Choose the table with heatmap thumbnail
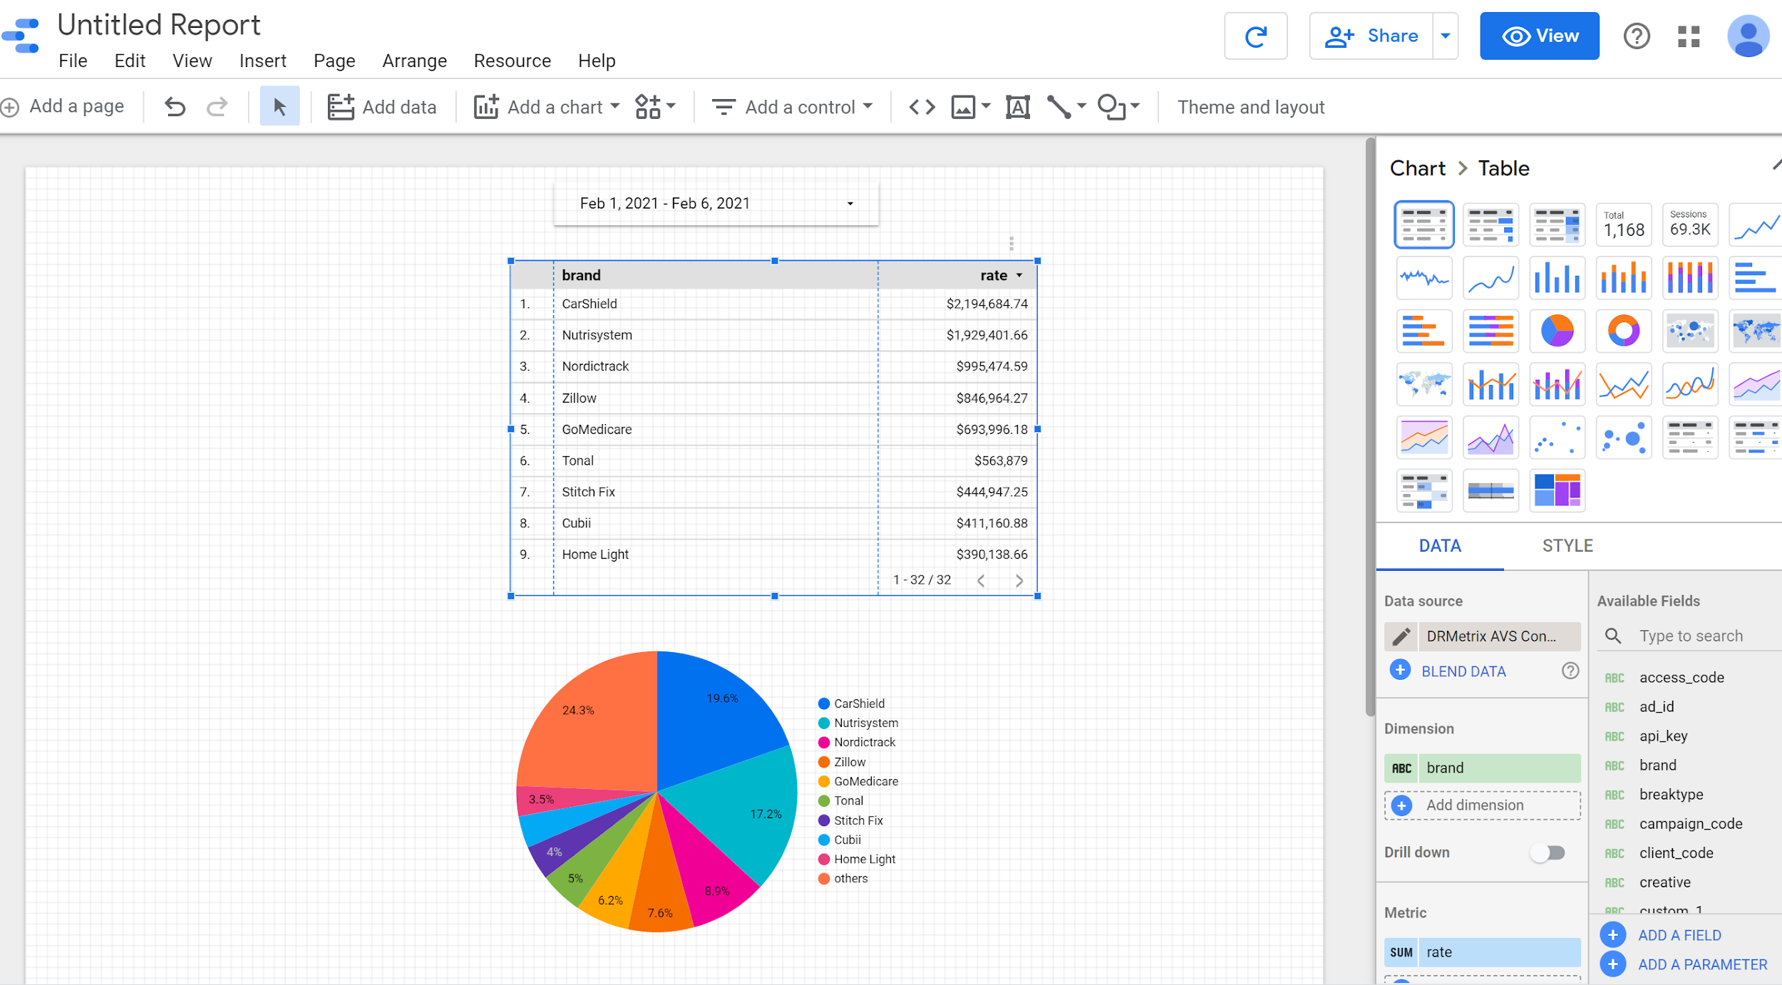This screenshot has width=1782, height=985. 1557,225
